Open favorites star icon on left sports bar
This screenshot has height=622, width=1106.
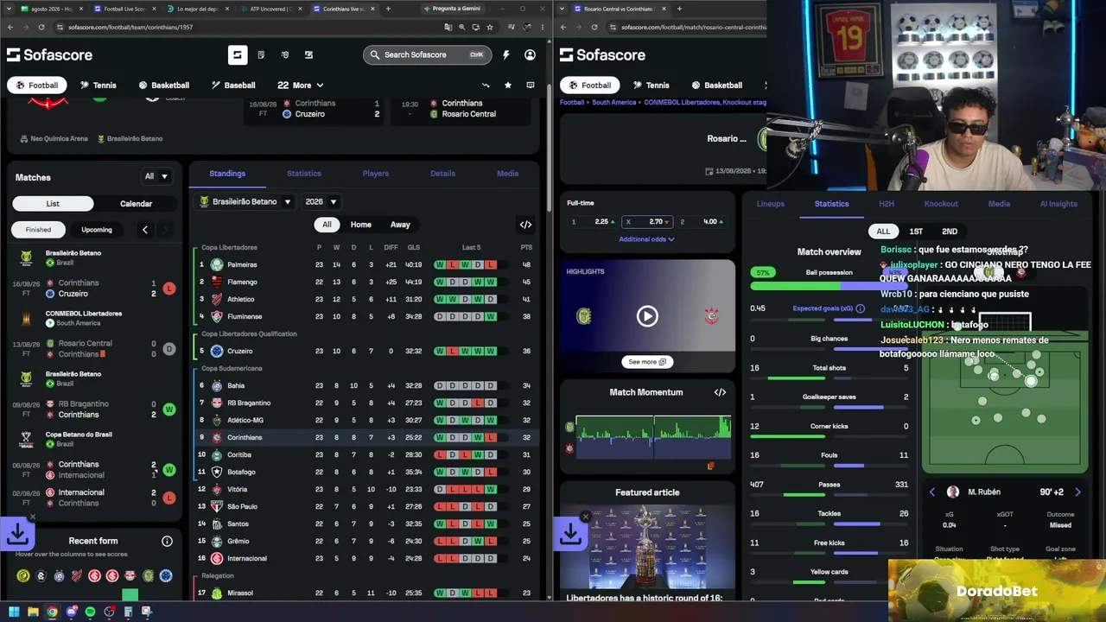click(508, 85)
